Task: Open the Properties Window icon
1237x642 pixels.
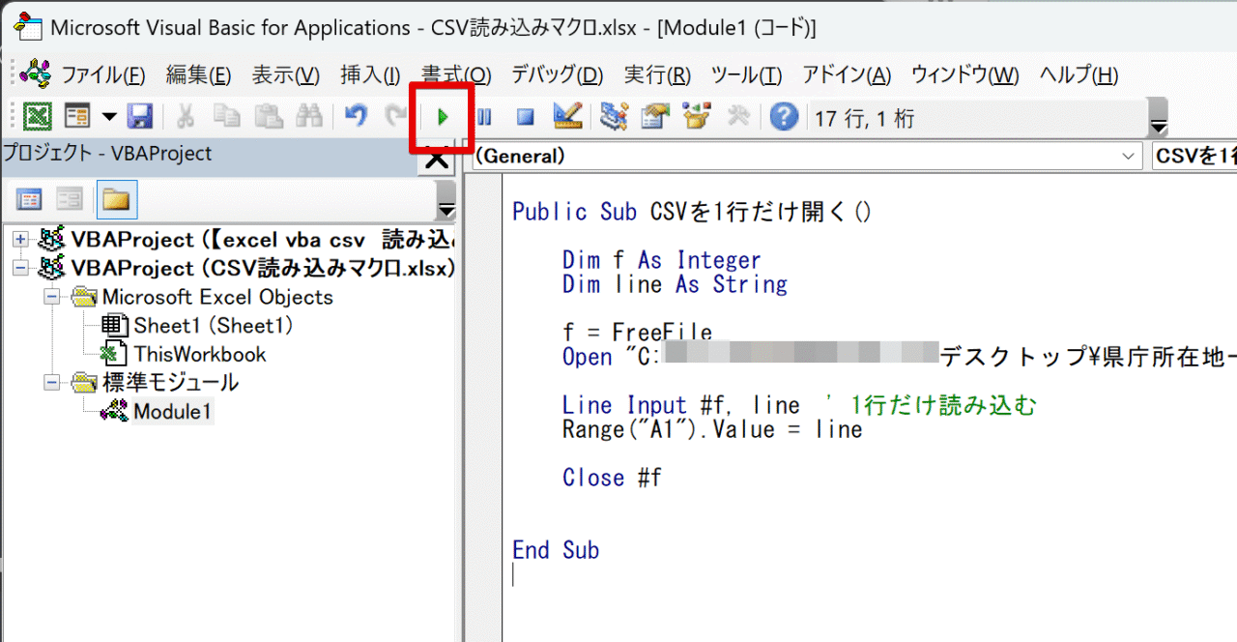Action: [654, 116]
